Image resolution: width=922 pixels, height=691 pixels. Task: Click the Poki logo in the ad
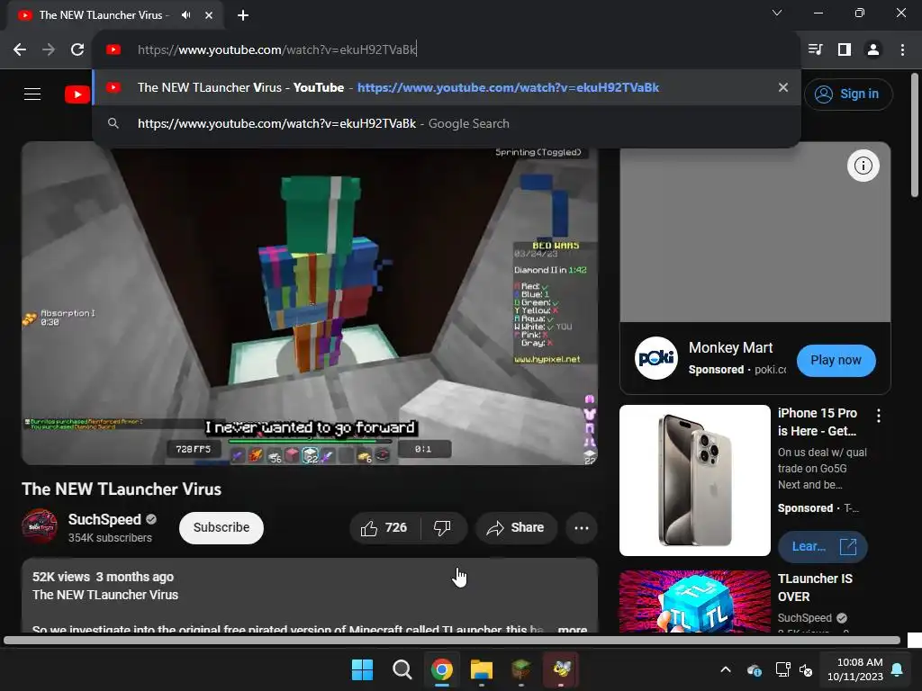pos(656,358)
